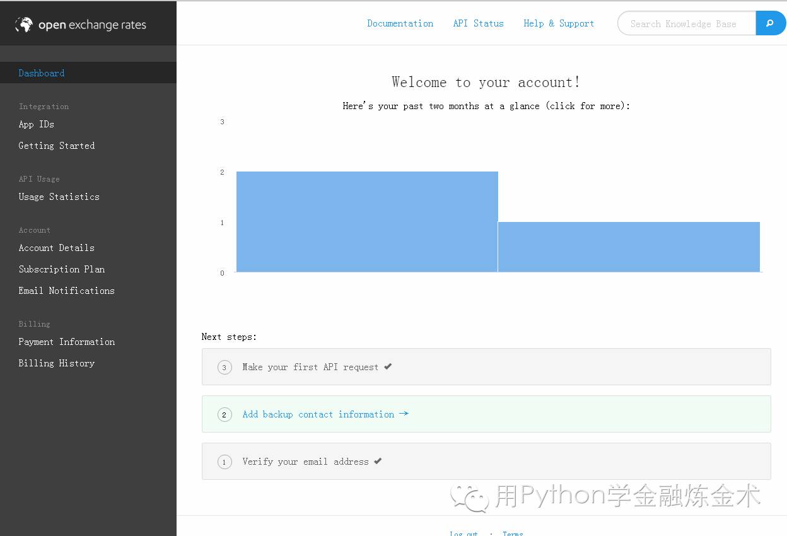The width and height of the screenshot is (787, 536).
Task: Click the step 1 number circle
Action: (x=224, y=462)
